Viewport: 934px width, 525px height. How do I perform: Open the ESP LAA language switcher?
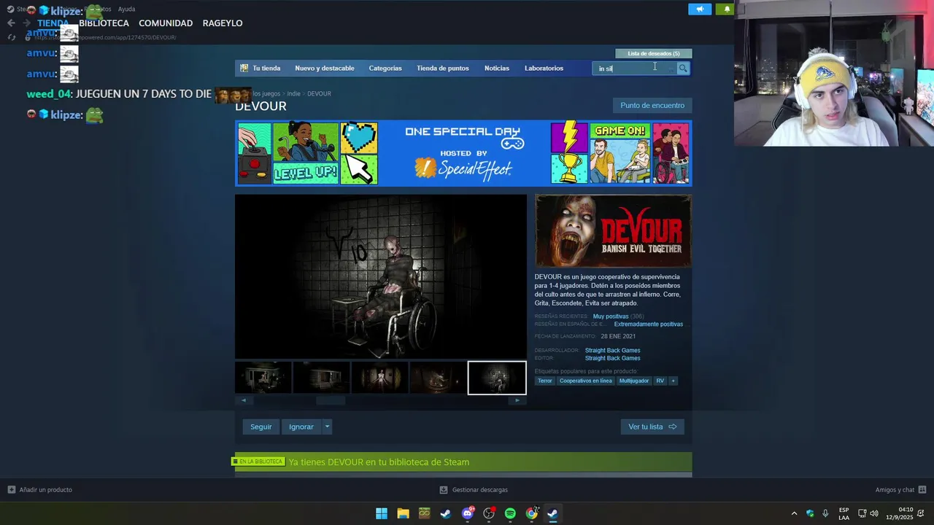[x=844, y=513]
